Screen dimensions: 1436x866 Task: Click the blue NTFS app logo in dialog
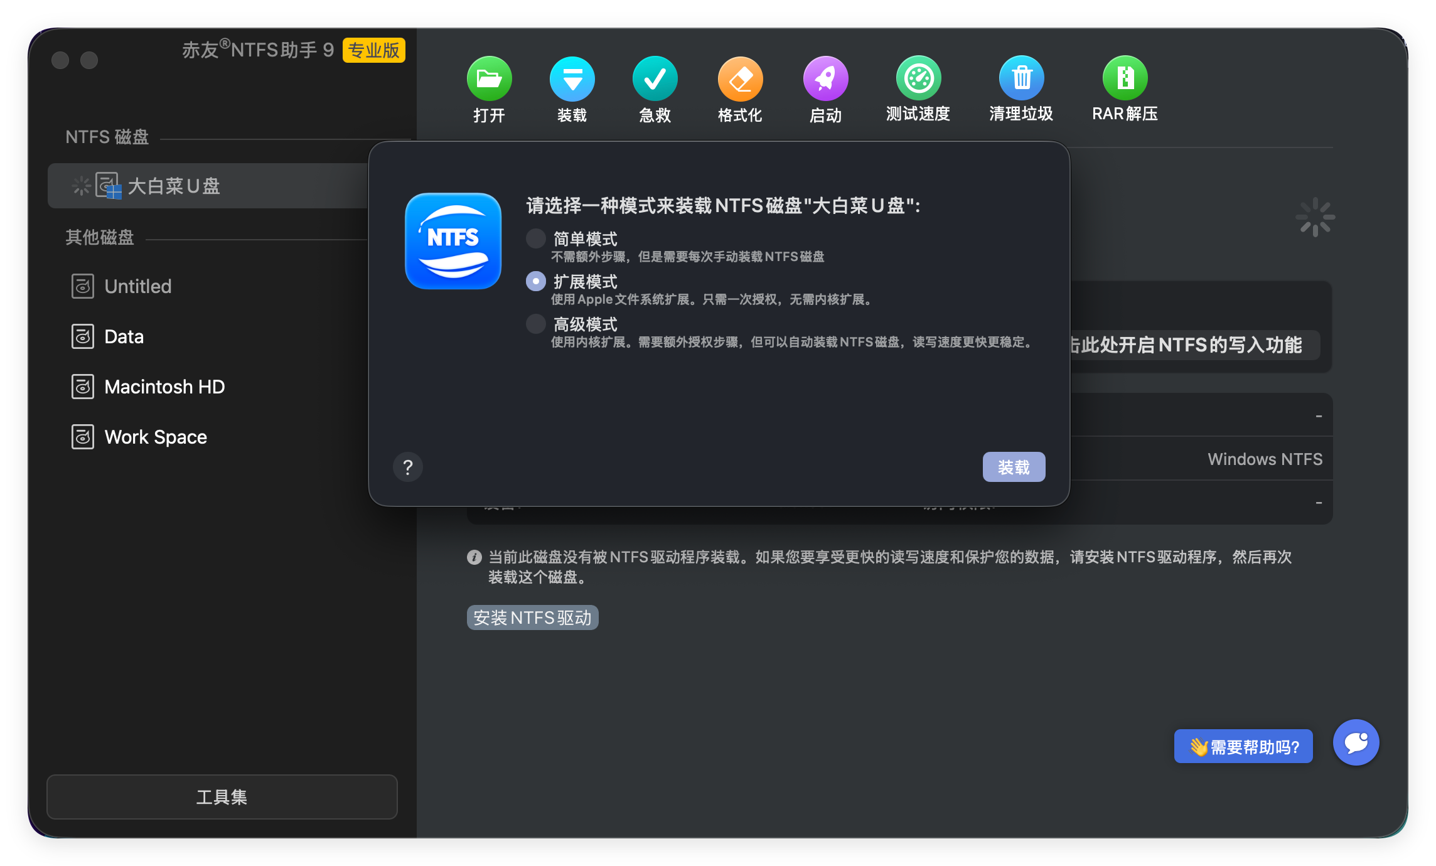tap(453, 241)
